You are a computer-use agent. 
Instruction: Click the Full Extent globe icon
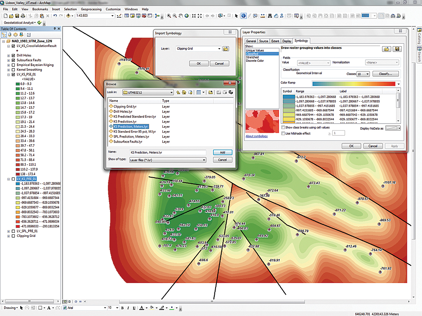[187, 16]
